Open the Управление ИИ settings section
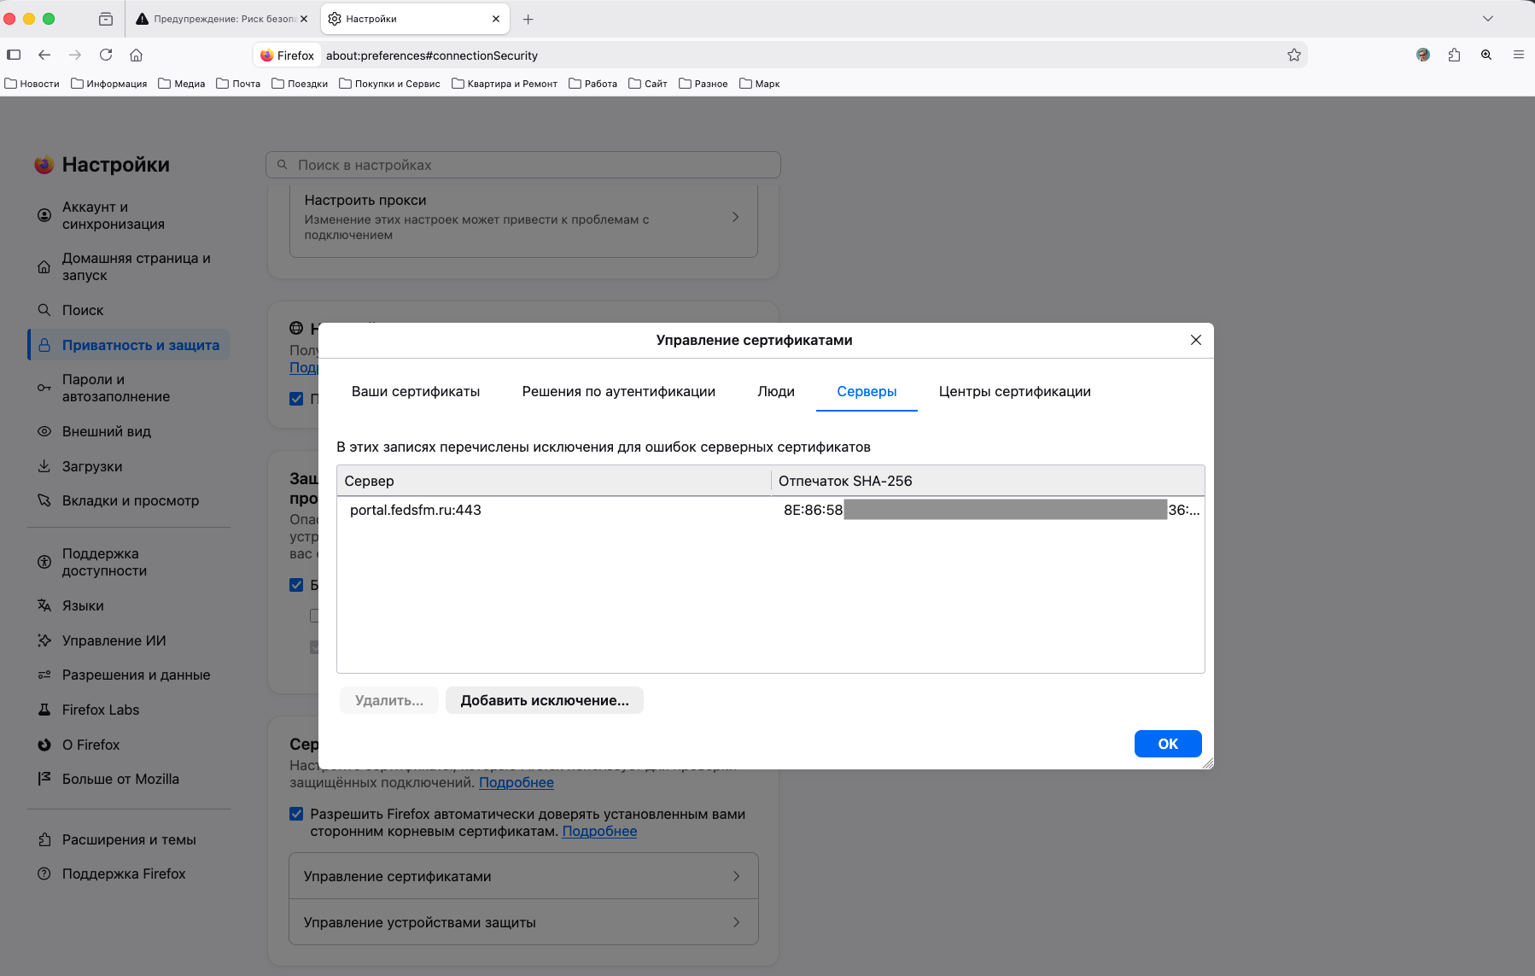Image resolution: width=1535 pixels, height=976 pixels. 129,640
